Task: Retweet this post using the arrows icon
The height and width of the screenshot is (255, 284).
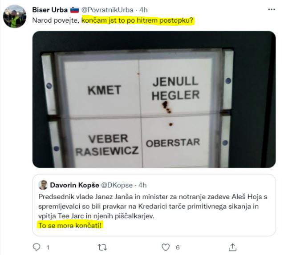Action: click(102, 247)
